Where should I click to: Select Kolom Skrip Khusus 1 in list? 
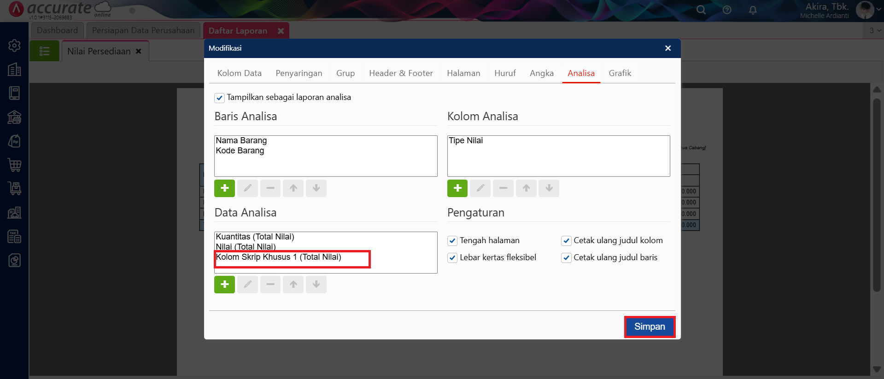pyautogui.click(x=279, y=257)
